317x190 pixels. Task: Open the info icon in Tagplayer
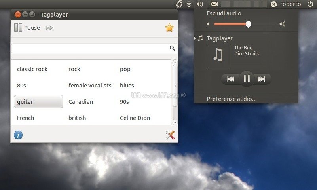[x=18, y=135]
